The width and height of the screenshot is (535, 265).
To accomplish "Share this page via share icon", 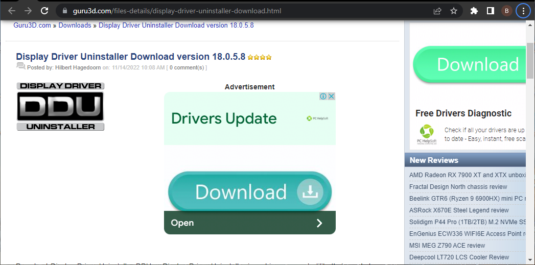I will [437, 11].
